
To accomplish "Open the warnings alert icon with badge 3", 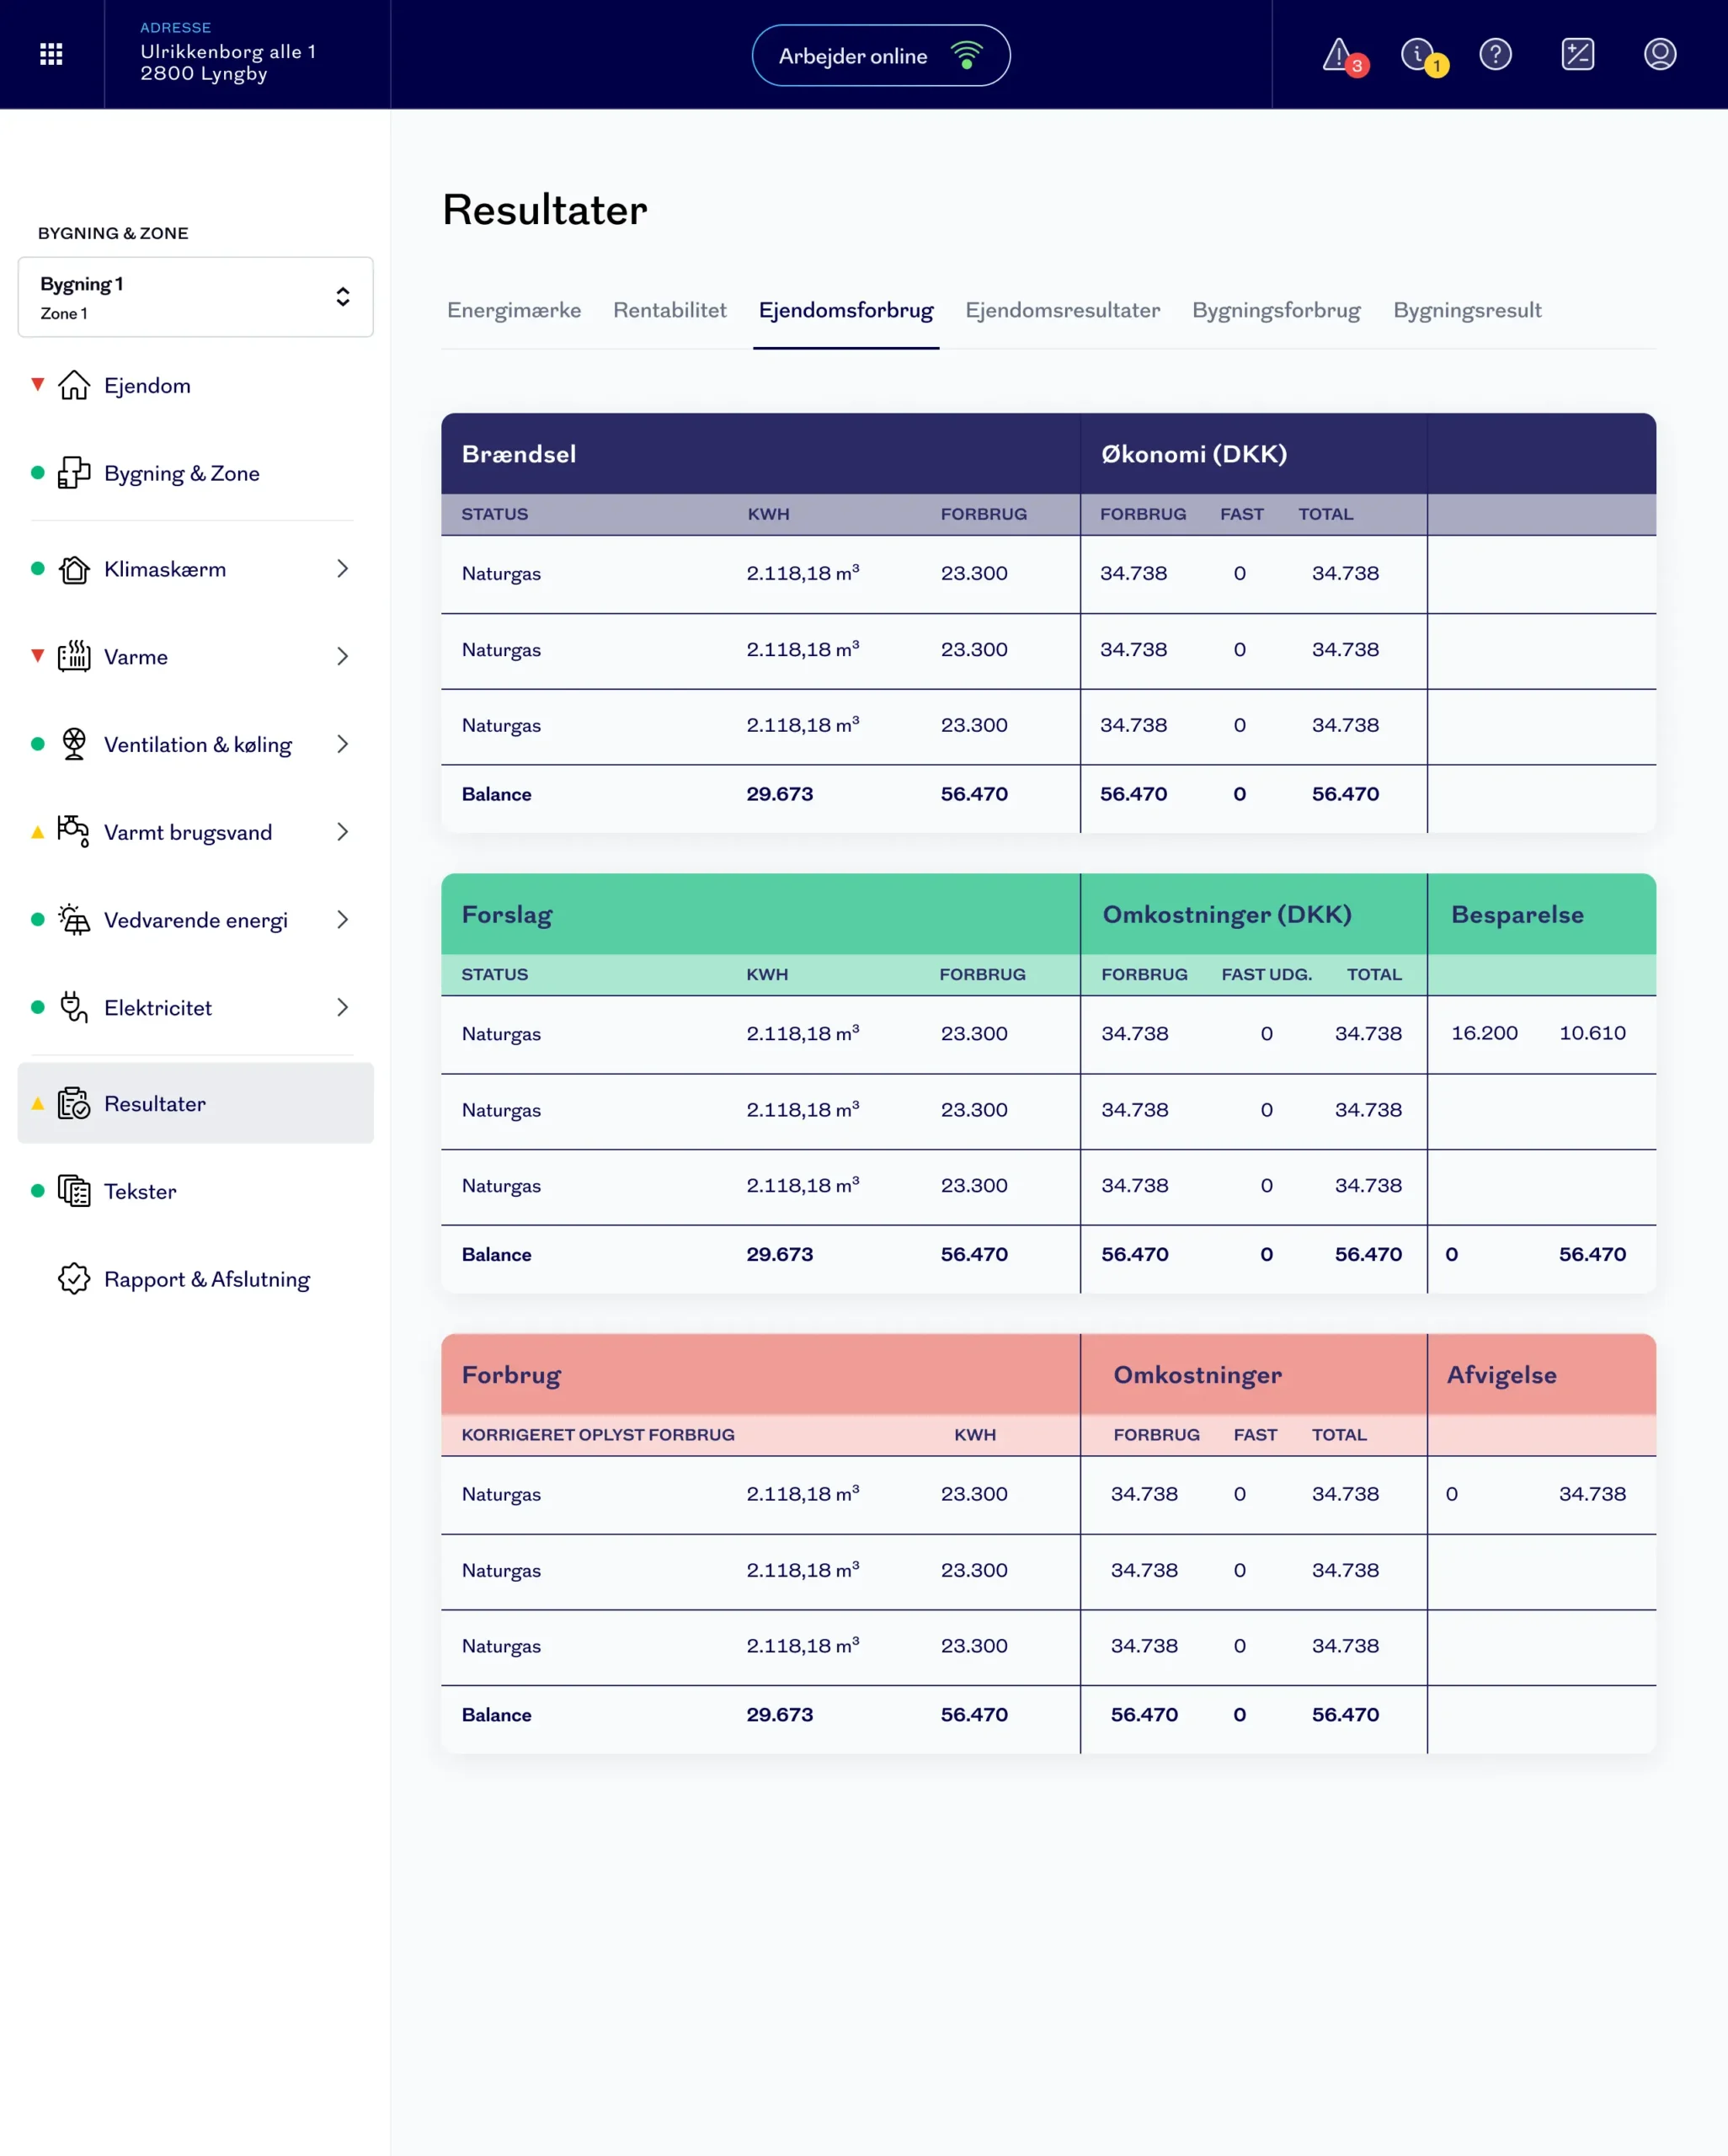I will coord(1343,56).
